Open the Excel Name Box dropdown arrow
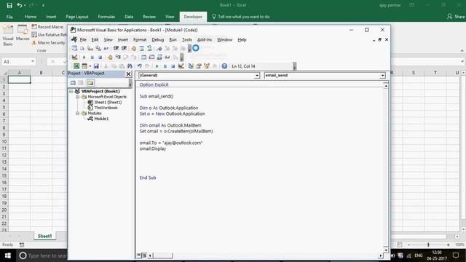466x262 pixels. pos(32,61)
